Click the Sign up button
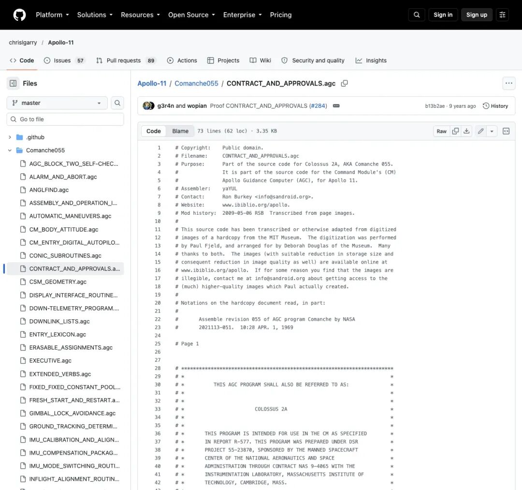This screenshot has width=522, height=490. point(477,15)
